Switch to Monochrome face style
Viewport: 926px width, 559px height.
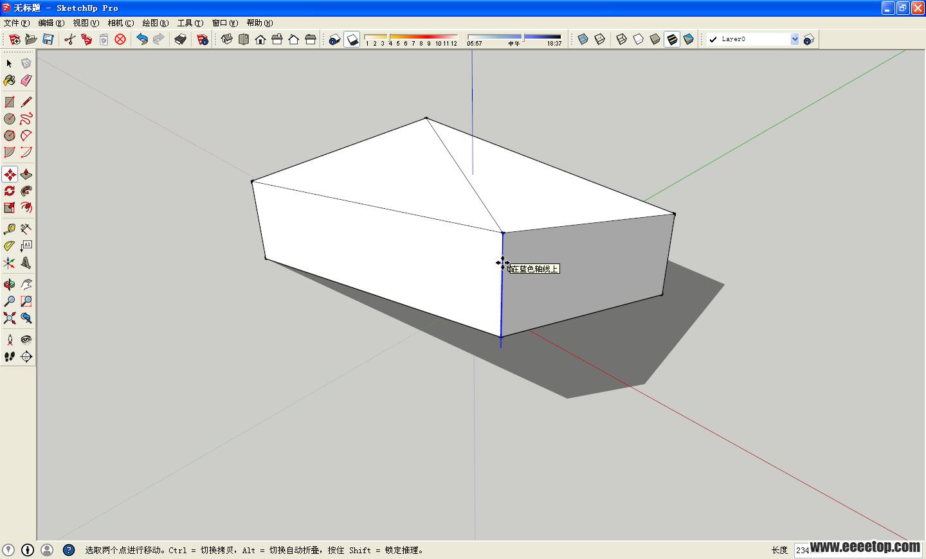point(689,39)
